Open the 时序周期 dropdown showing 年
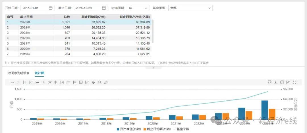 coord(138,8)
